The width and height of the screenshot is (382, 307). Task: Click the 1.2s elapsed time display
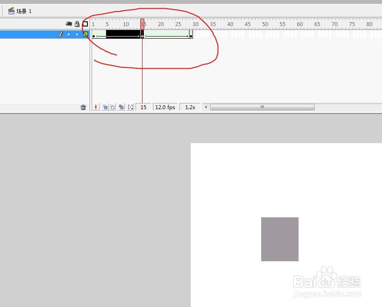(190, 107)
